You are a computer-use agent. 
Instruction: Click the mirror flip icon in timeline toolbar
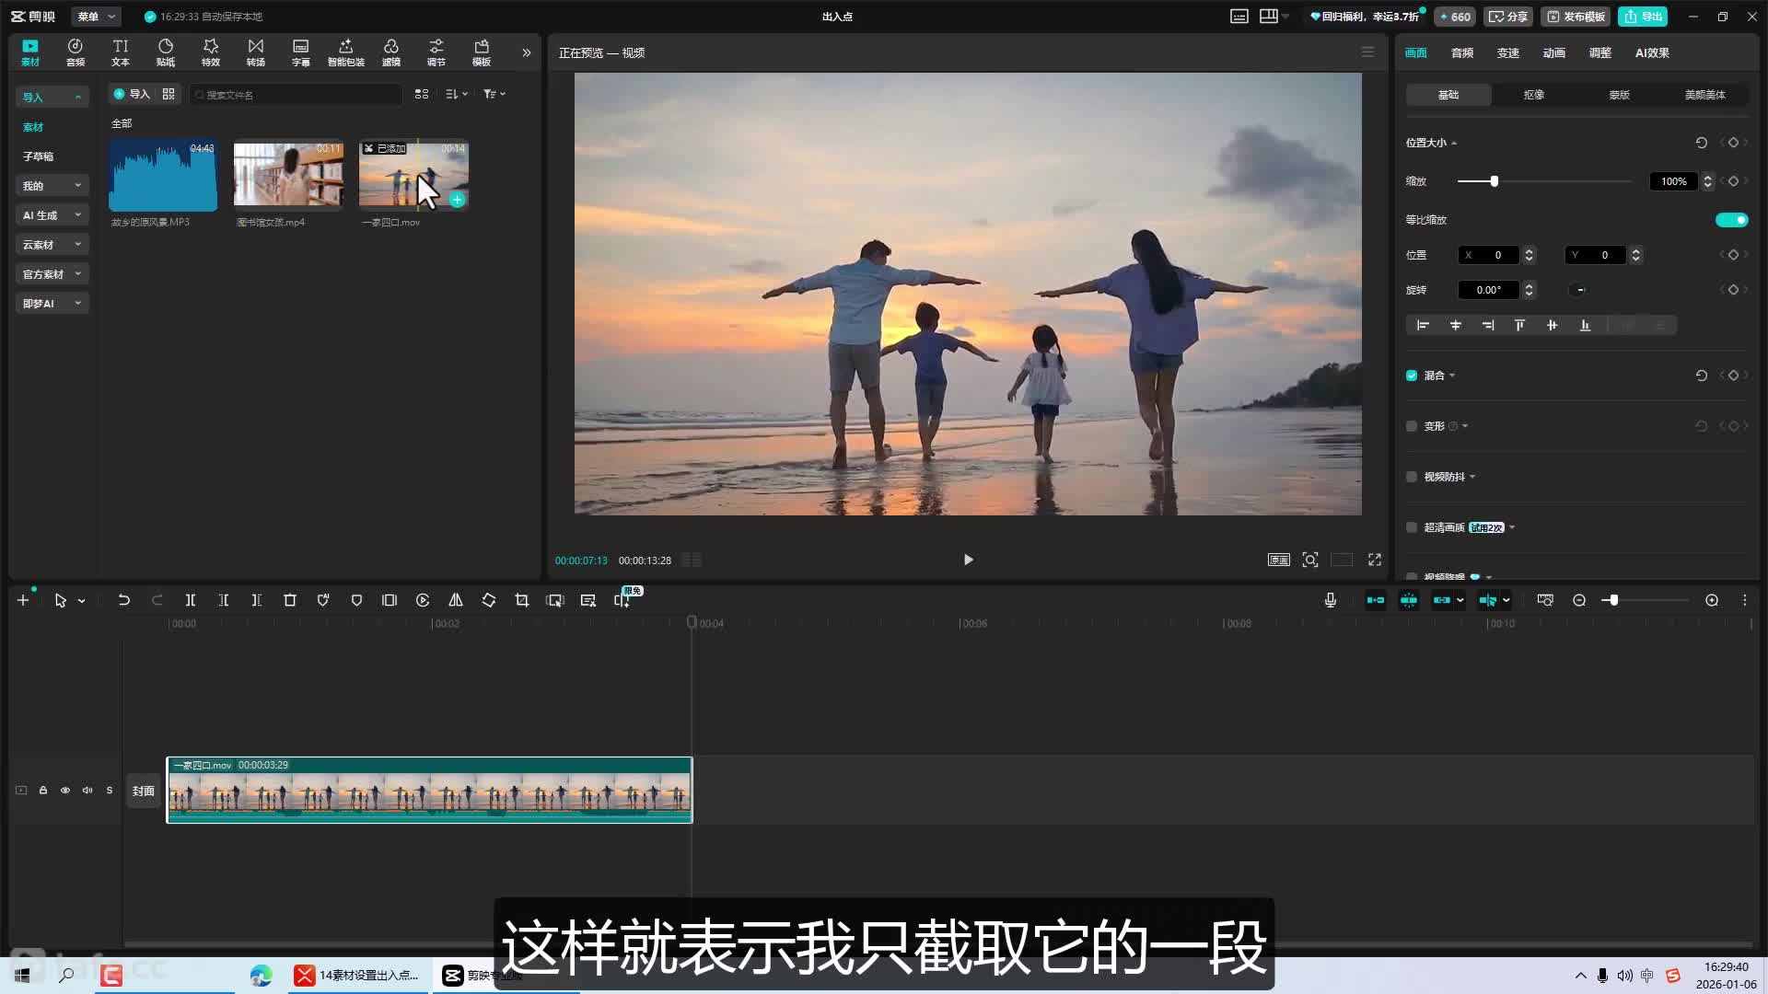click(456, 600)
